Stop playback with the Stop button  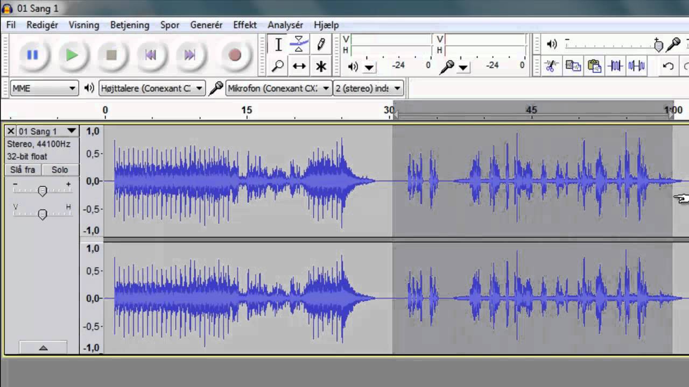click(x=111, y=55)
